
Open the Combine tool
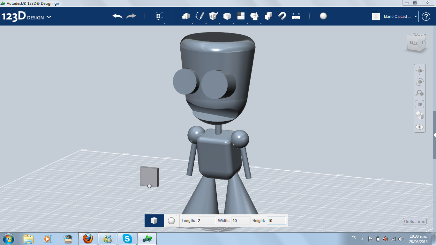268,16
